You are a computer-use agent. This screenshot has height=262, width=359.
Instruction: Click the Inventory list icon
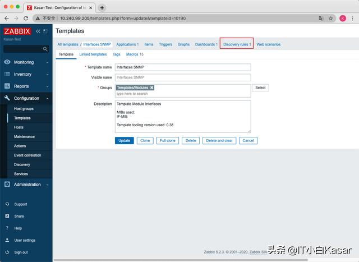click(7, 74)
